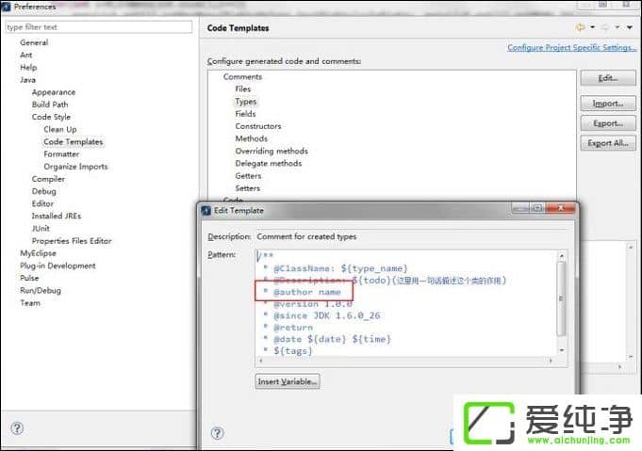Viewport: 642px width, 451px height.
Task: Select Setters comment template
Action: pos(247,188)
